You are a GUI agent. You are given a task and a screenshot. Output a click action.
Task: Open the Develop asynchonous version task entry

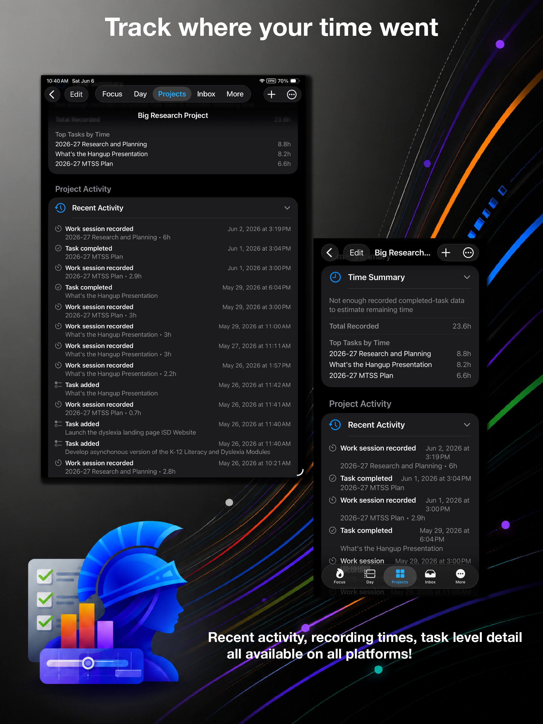(x=173, y=448)
